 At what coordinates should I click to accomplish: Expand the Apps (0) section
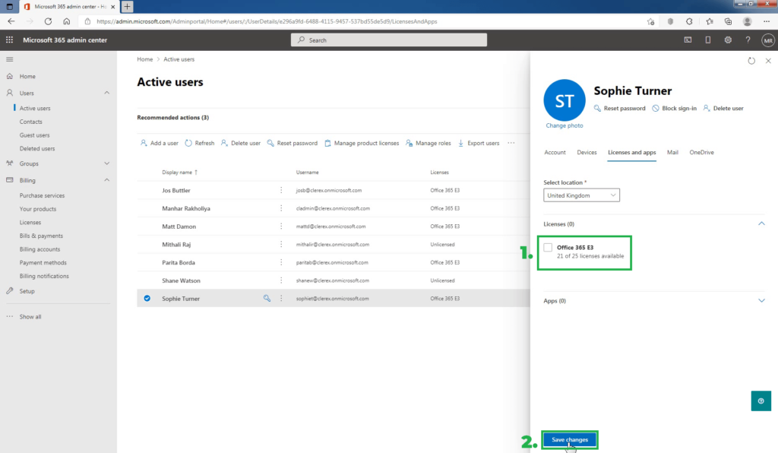click(761, 301)
